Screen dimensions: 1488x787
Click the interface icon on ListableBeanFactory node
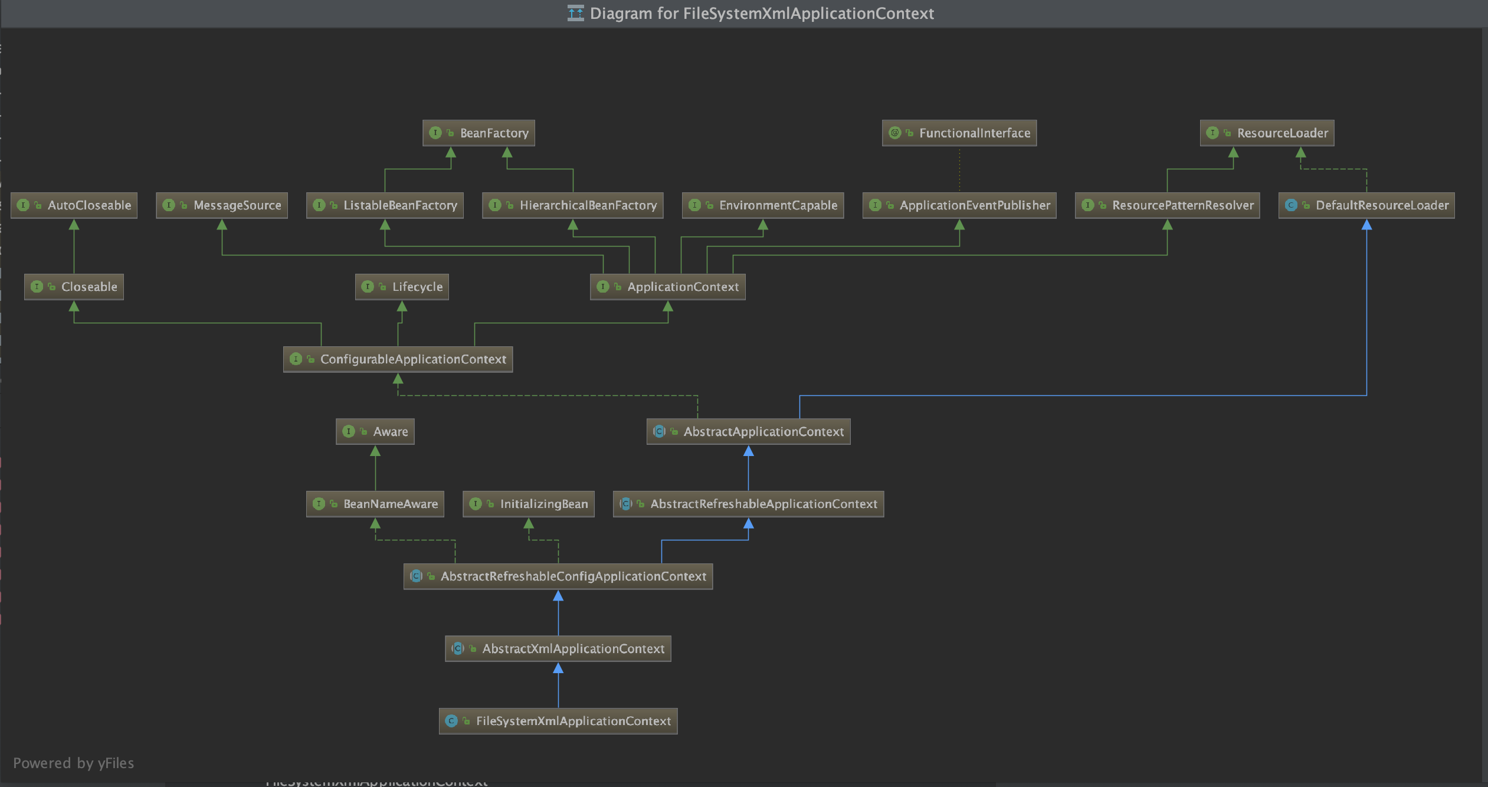point(319,205)
